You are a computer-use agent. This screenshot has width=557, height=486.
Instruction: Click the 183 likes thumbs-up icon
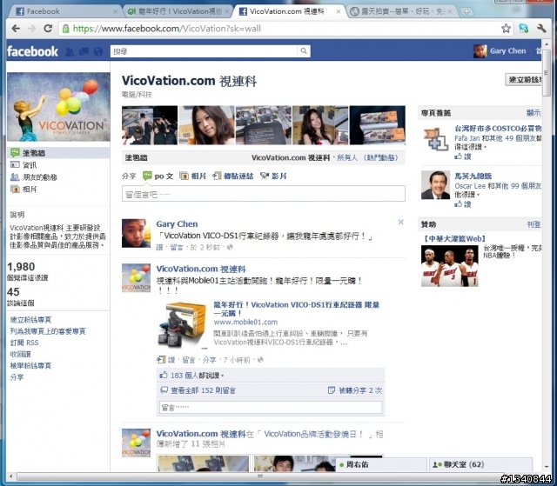pyautogui.click(x=164, y=375)
